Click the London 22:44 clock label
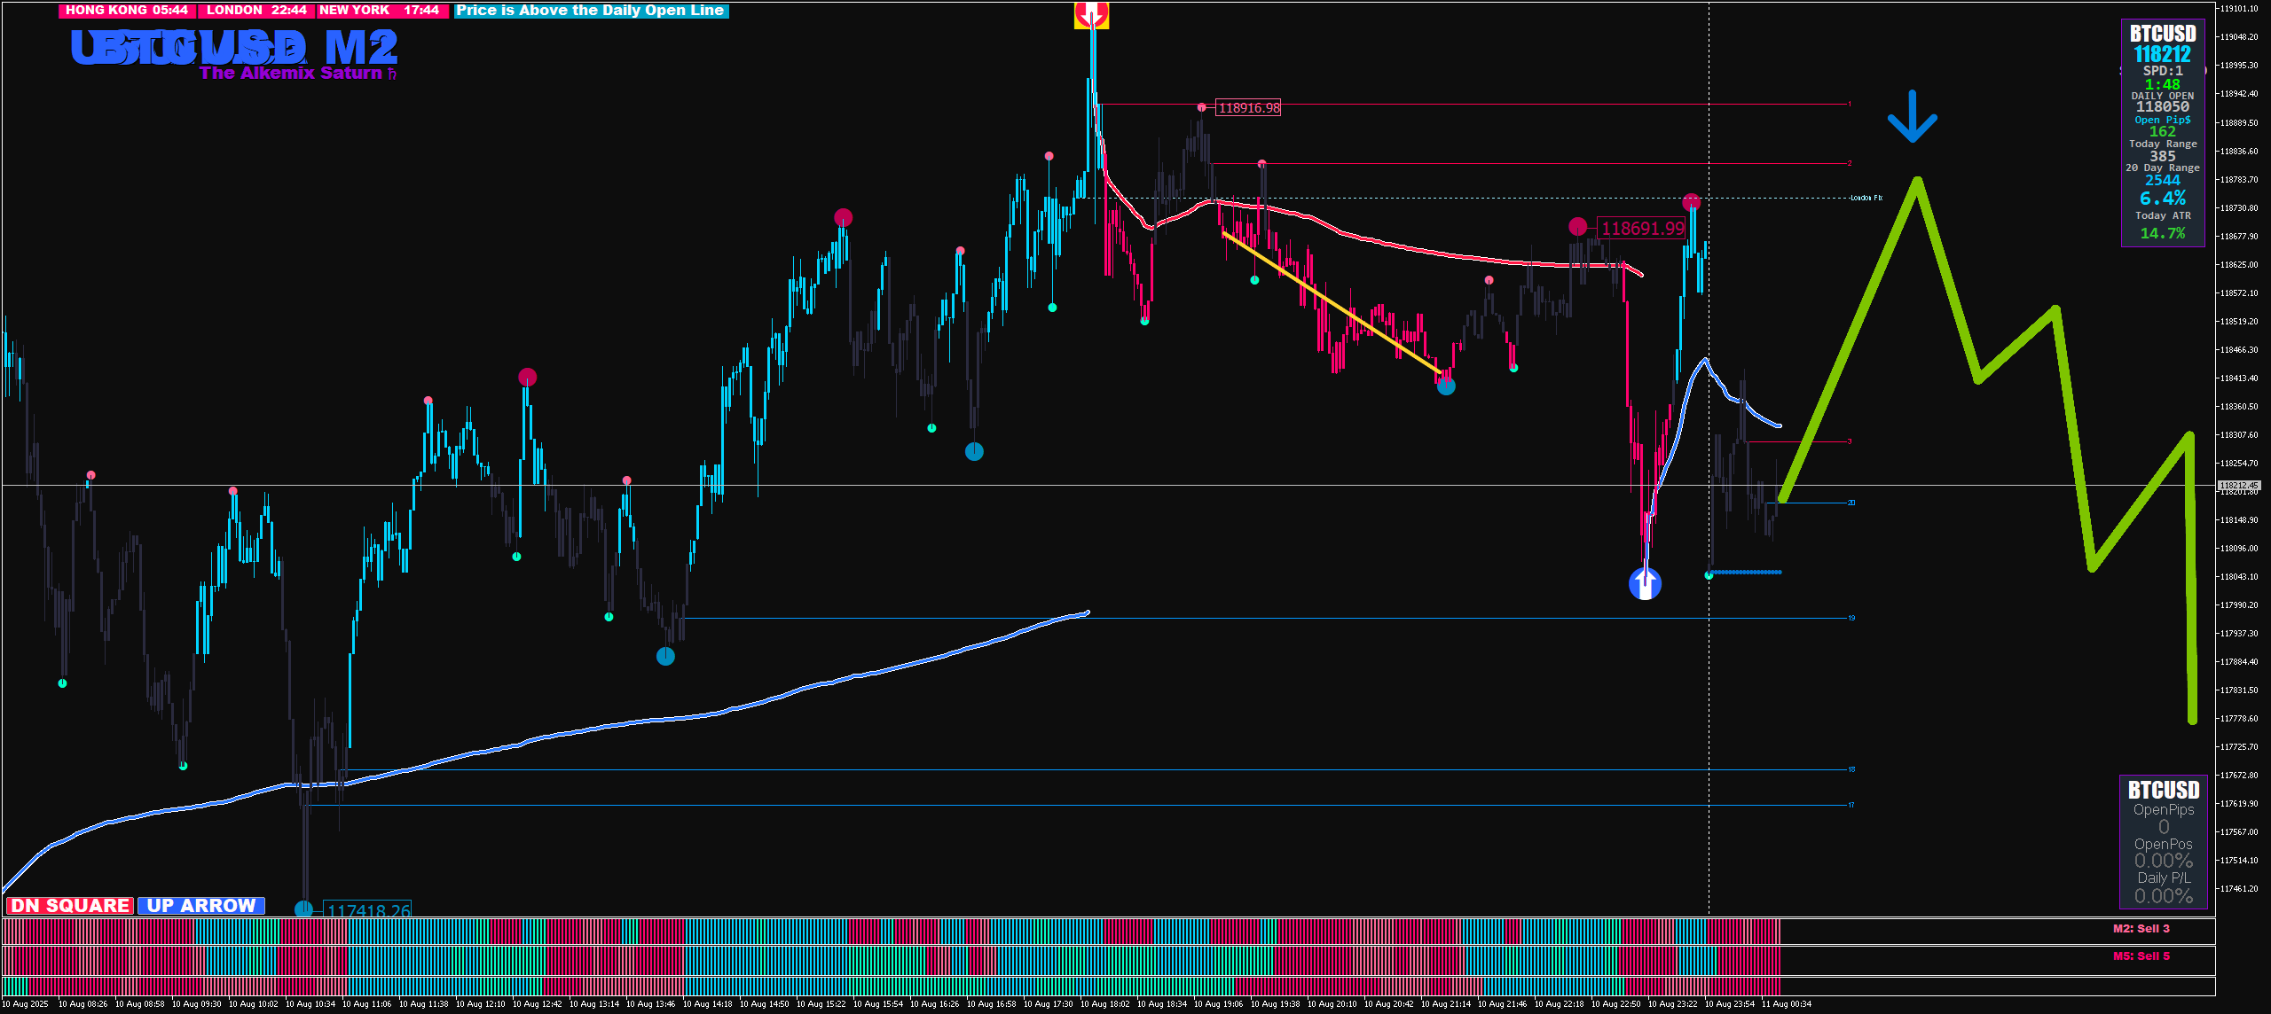Viewport: 2271px width, 1014px height. click(256, 11)
